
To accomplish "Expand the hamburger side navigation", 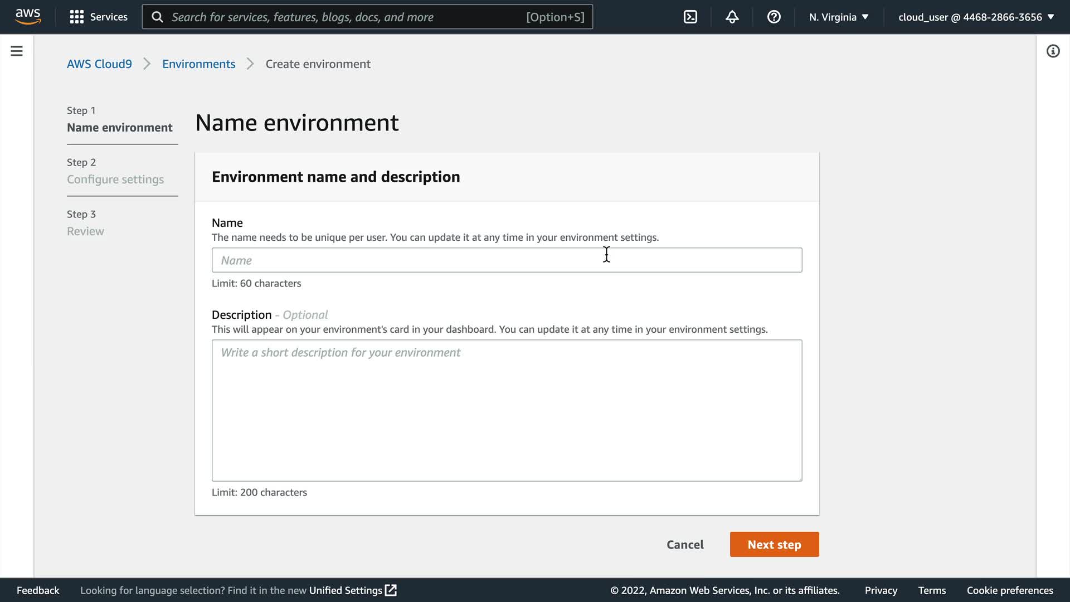I will click(x=17, y=51).
